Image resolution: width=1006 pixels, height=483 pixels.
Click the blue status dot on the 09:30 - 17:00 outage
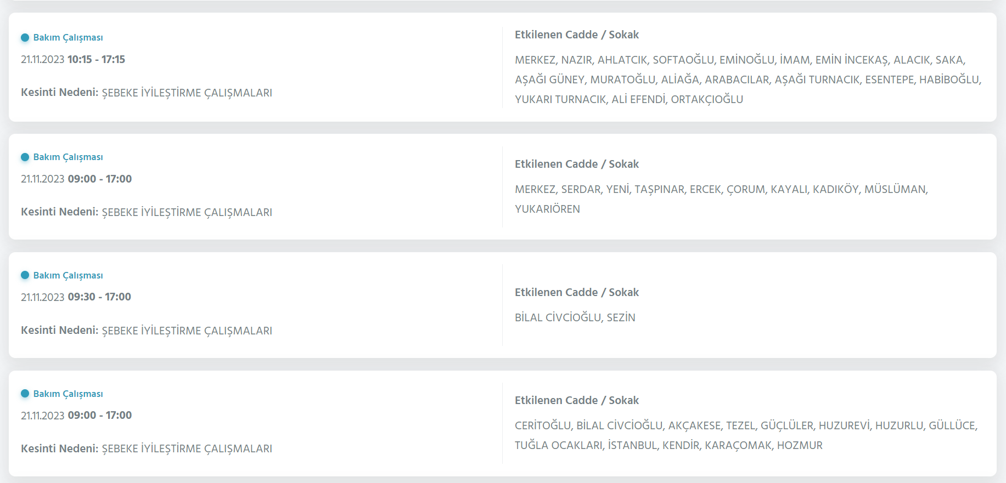coord(25,275)
